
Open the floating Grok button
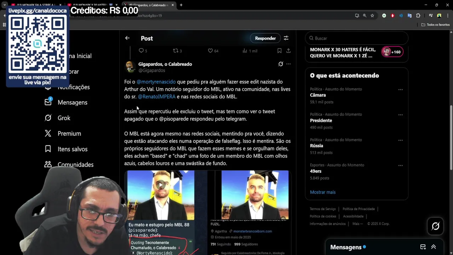(435, 226)
